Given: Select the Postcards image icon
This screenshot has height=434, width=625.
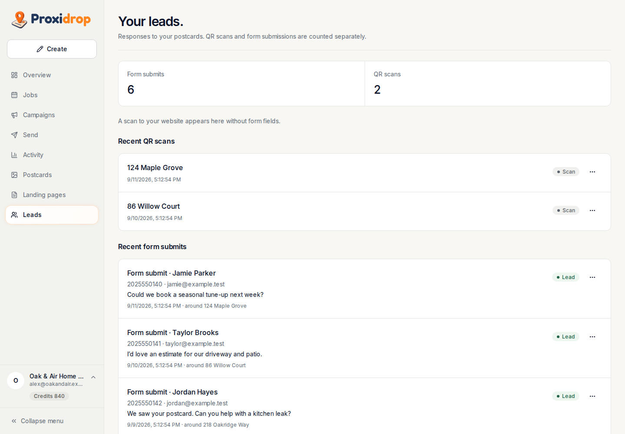Looking at the screenshot, I should pyautogui.click(x=14, y=175).
